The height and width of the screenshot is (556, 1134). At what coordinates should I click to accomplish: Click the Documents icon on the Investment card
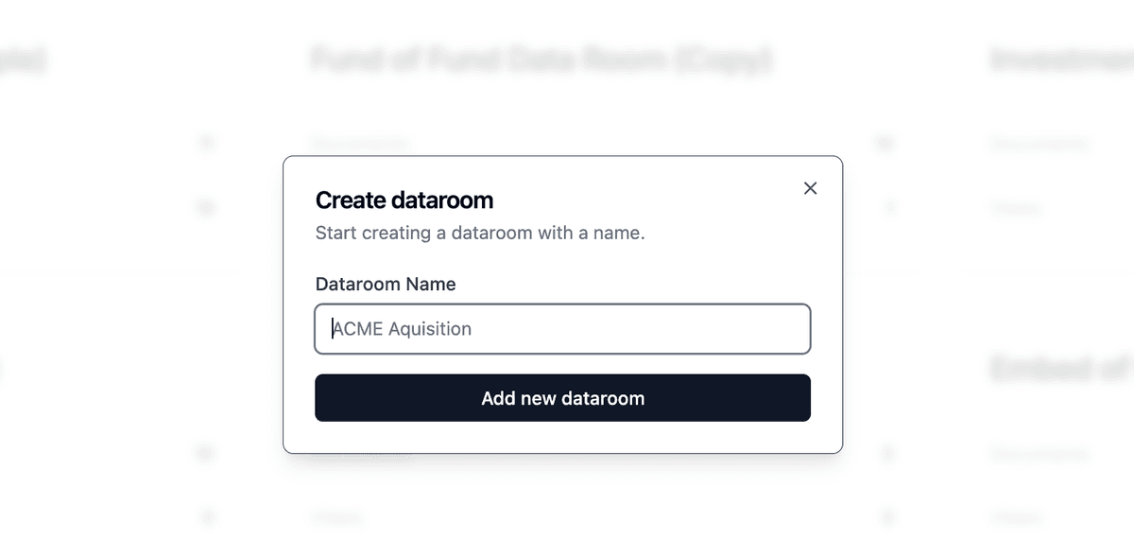[x=884, y=143]
